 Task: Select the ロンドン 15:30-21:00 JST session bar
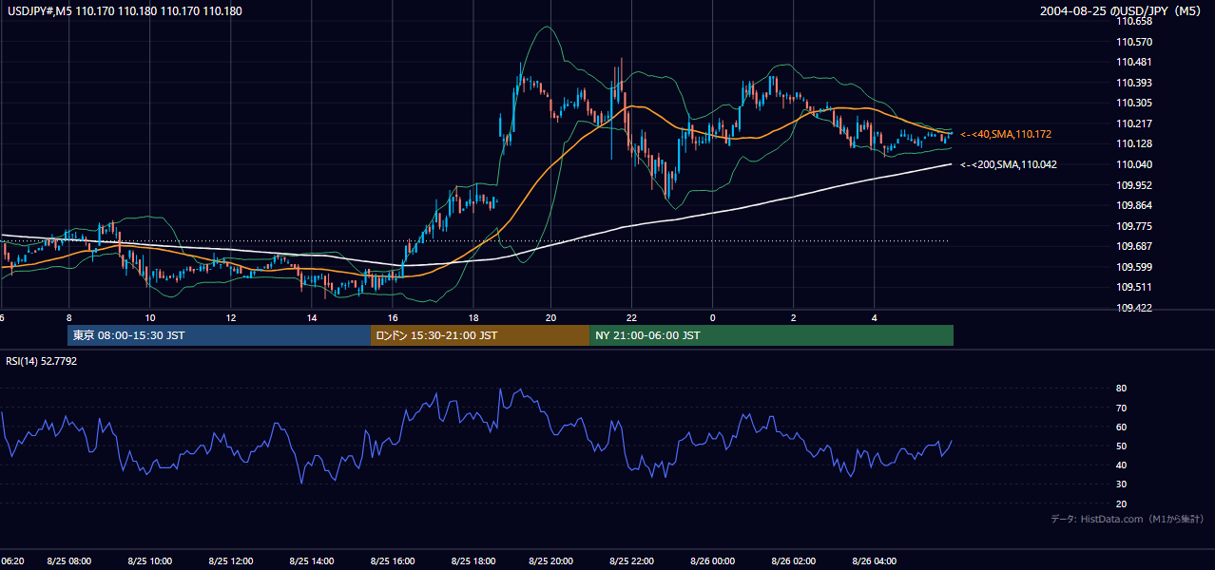(480, 335)
